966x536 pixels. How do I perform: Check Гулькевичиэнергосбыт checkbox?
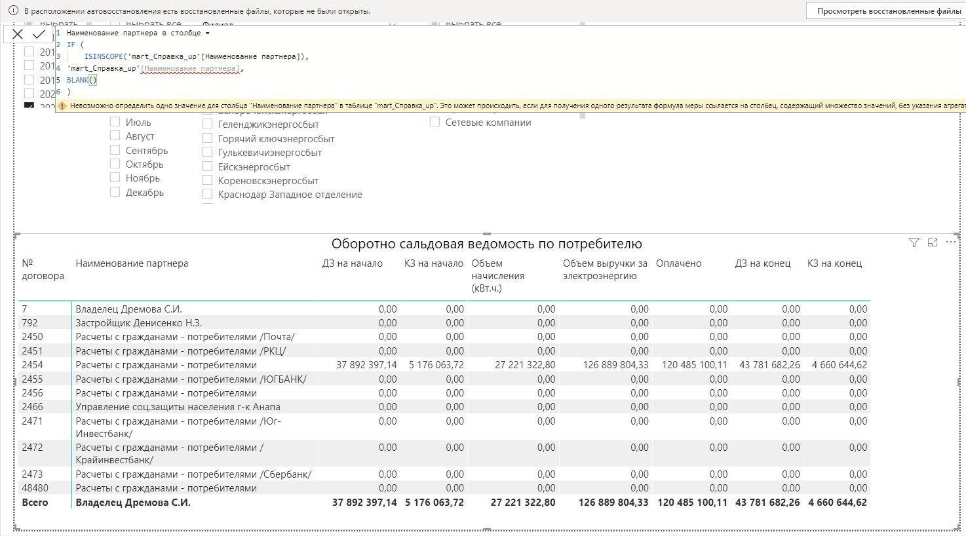tap(207, 152)
